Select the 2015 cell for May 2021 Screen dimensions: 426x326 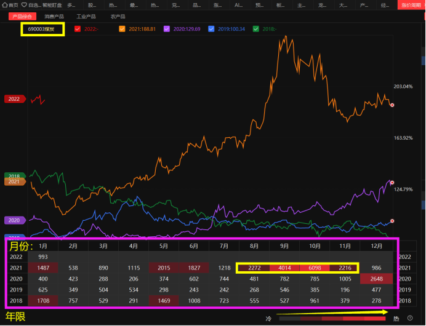tap(164, 268)
